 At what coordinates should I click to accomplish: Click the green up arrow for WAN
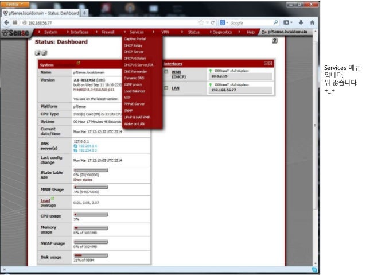pyautogui.click(x=211, y=71)
